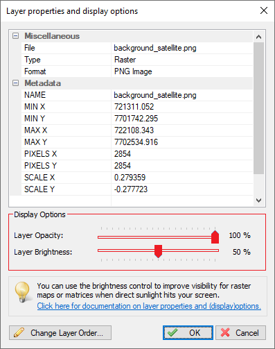Select the PIXELS Y metadata row

pos(137,166)
